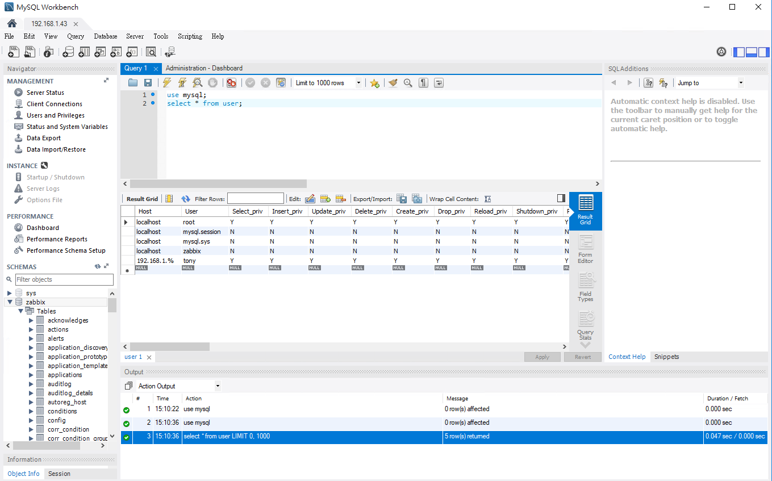
Task: Click the Filter Rows input field
Action: [x=256, y=198]
